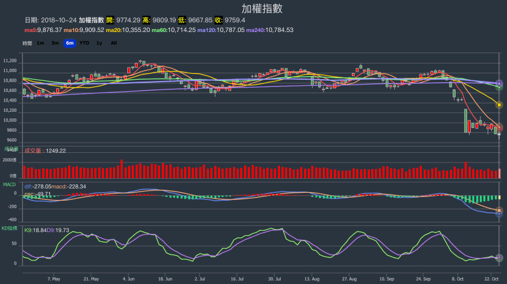This screenshot has width=507, height=284.
Task: Show All time range data
Action: pyautogui.click(x=113, y=43)
